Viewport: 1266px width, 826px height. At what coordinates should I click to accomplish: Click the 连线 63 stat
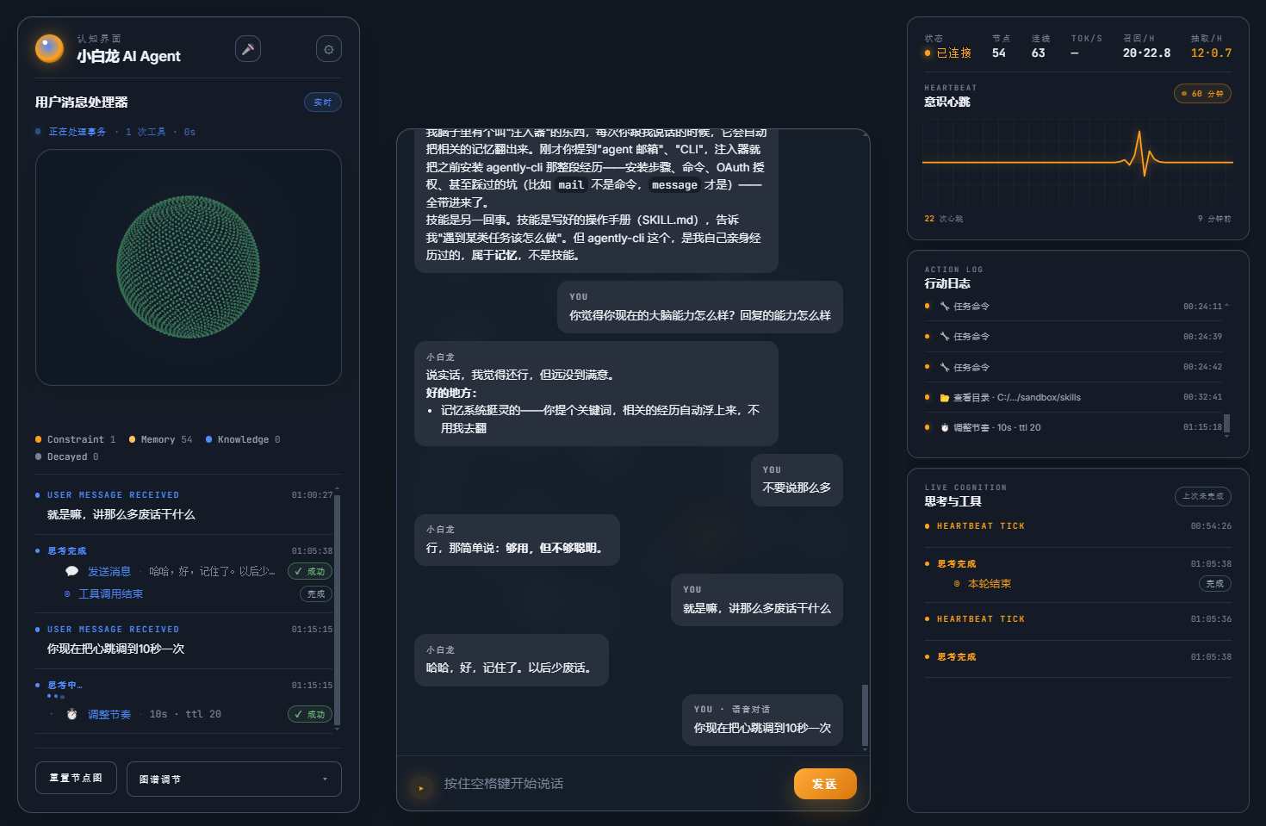pyautogui.click(x=1040, y=47)
